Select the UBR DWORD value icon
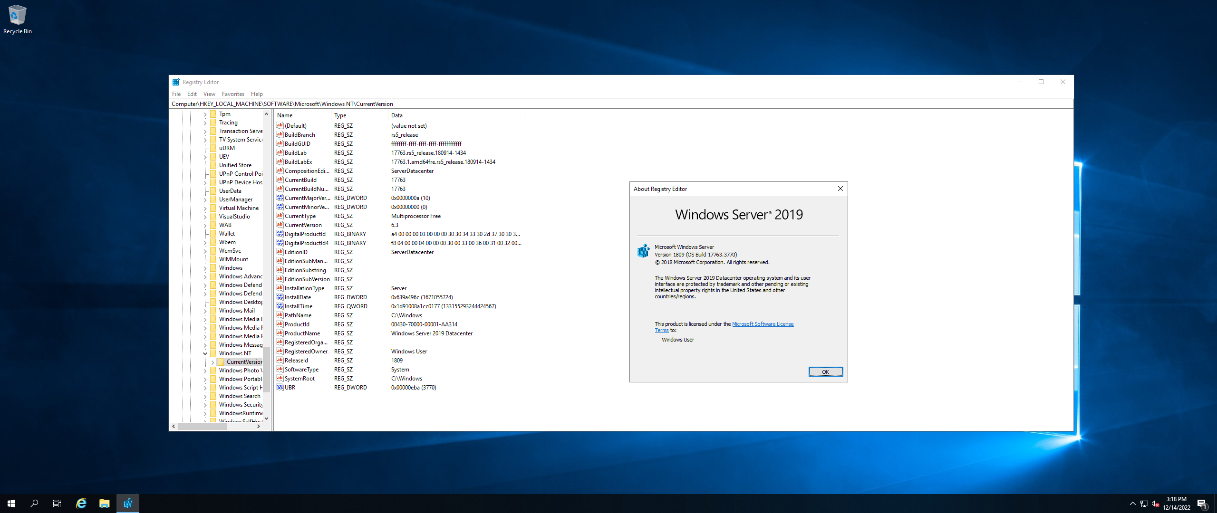Screen dimensions: 1217x513 280,387
